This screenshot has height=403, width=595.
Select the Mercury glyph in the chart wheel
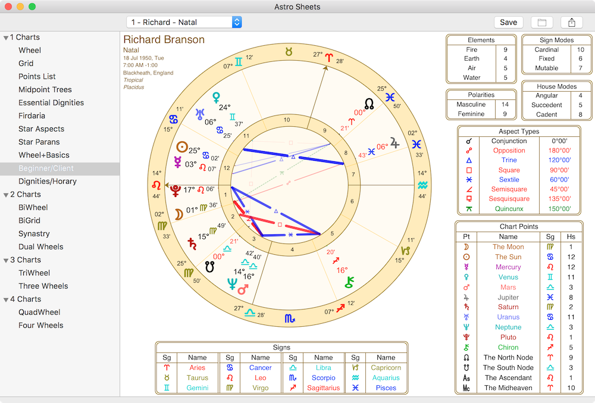point(177,162)
